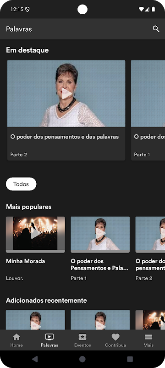Tap the Home icon in bottom navigation
The image size is (165, 368).
tap(16, 337)
